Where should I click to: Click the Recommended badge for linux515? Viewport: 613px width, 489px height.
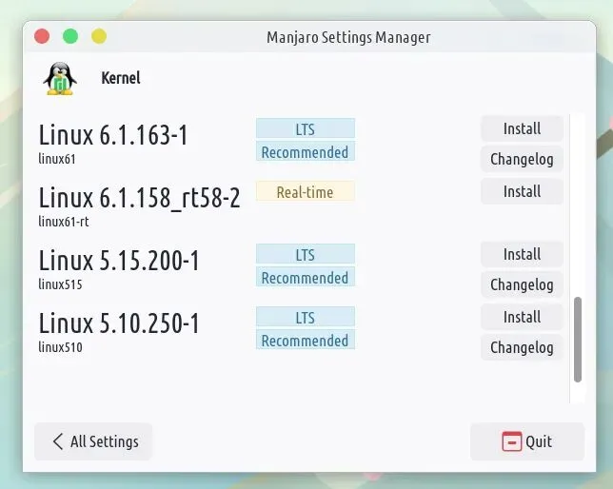pyautogui.click(x=306, y=277)
